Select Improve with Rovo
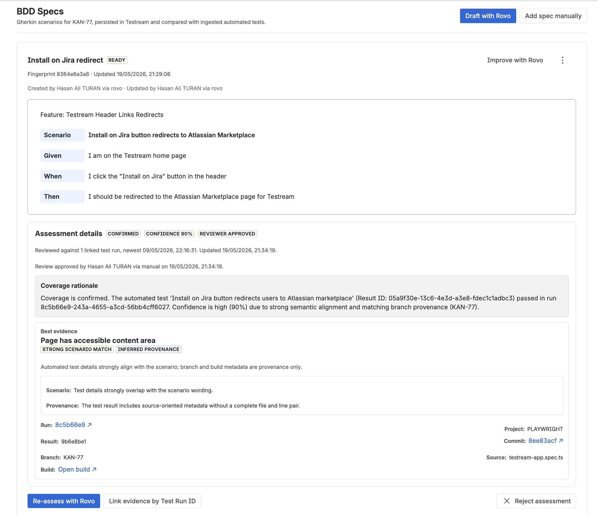603x515 pixels. [515, 60]
